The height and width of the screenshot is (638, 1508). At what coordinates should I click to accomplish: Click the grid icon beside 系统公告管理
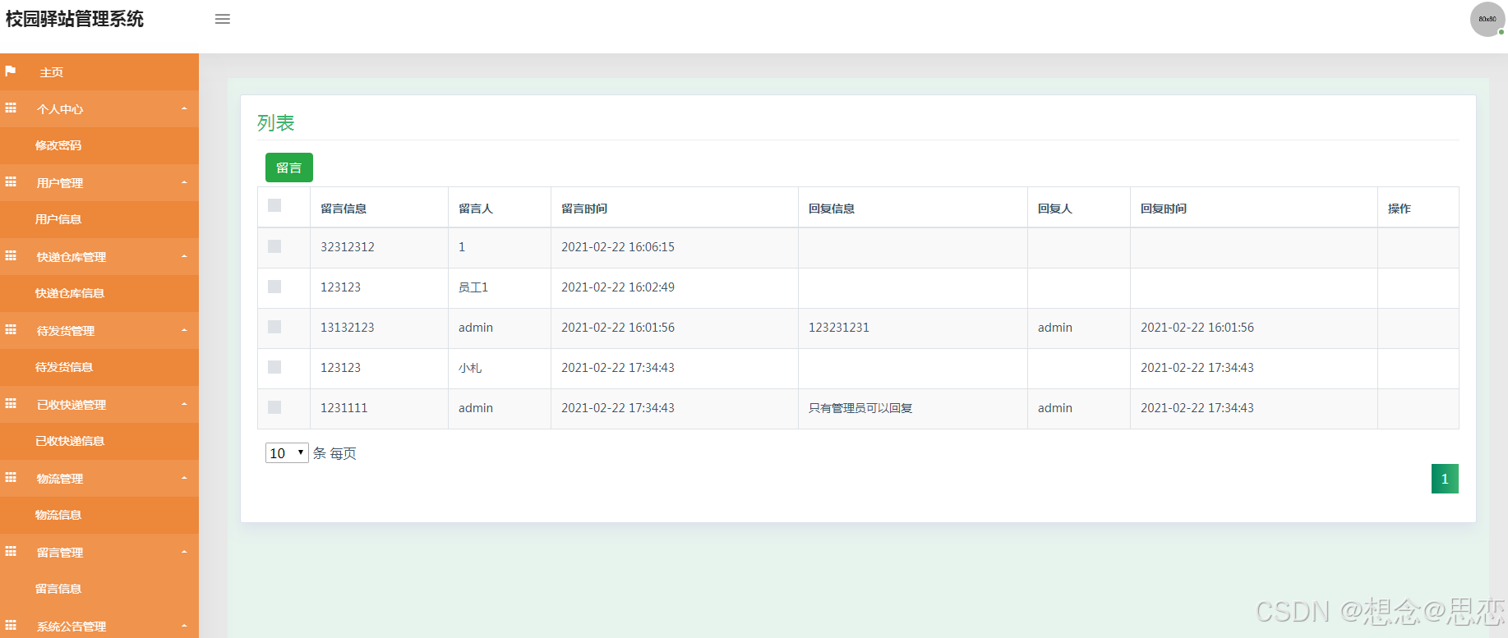(x=11, y=626)
